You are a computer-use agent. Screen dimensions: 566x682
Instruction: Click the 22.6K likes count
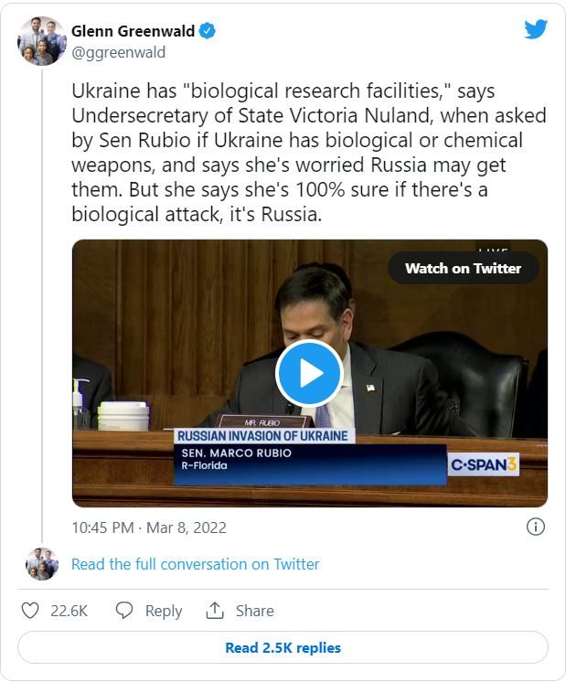click(x=69, y=611)
